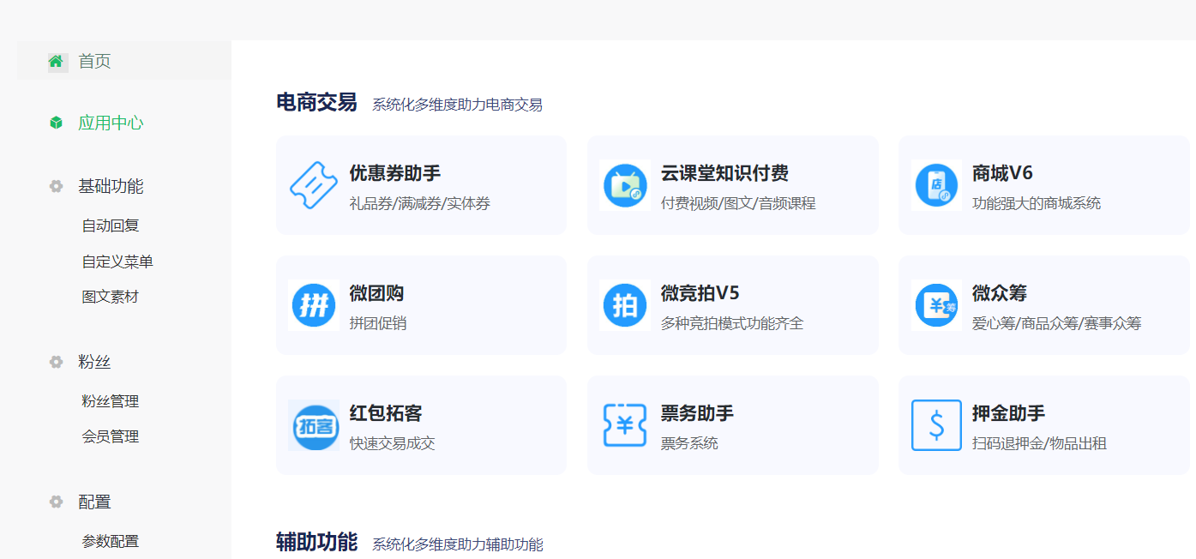This screenshot has width=1196, height=559.
Task: Select the 红包拓客 拓客 icon
Action: coord(313,424)
